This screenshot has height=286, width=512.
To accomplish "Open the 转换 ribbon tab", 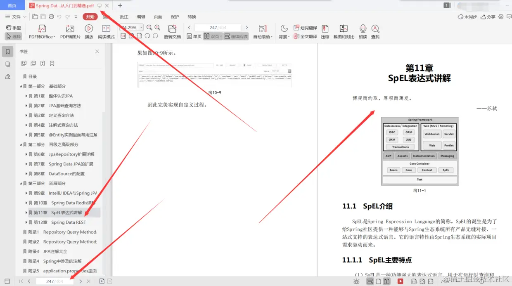I will coord(192,17).
